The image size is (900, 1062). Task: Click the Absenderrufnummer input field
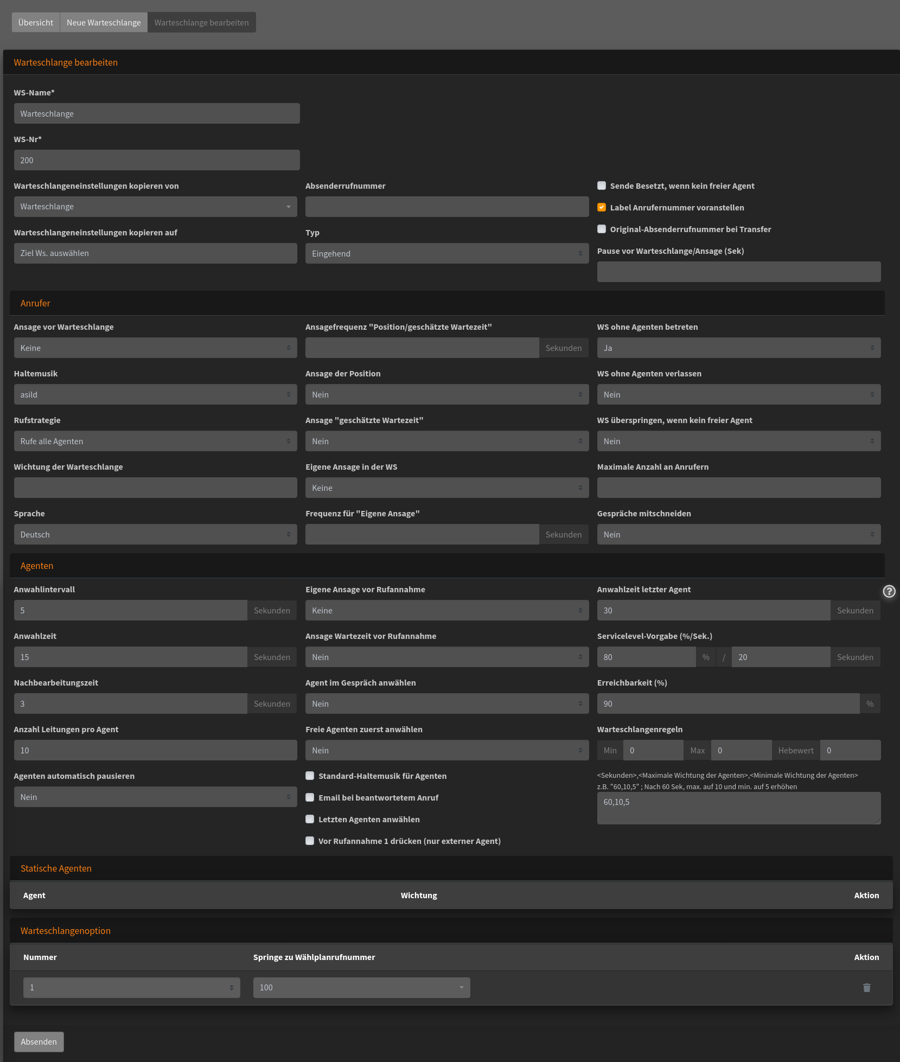[x=447, y=207]
